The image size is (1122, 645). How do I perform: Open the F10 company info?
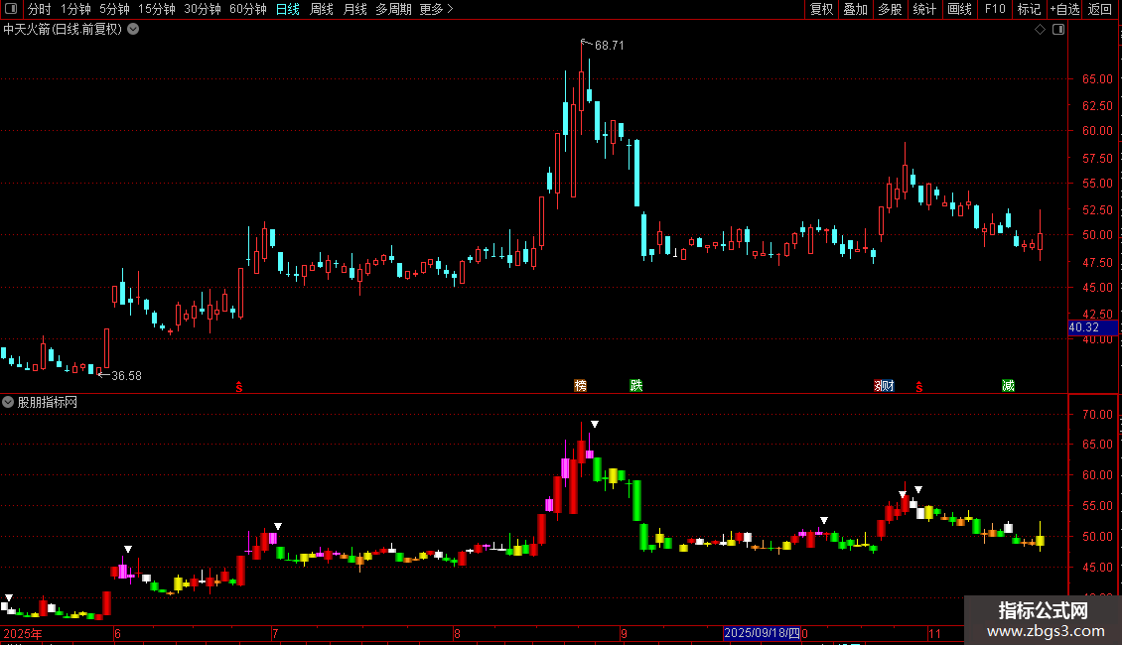(x=995, y=9)
